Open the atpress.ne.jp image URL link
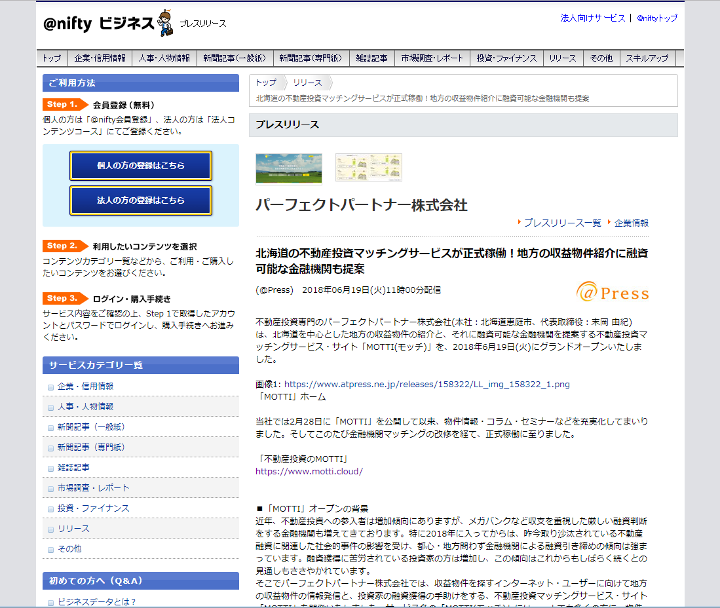 tap(426, 385)
